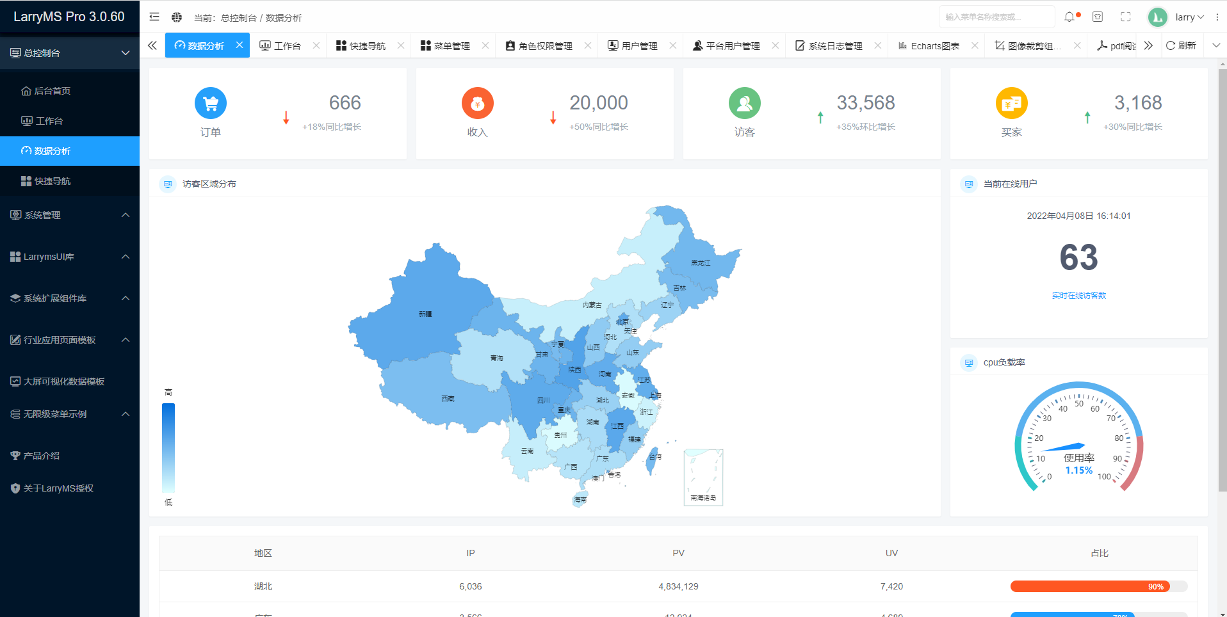The width and height of the screenshot is (1227, 617).
Task: Click the 访客区域分布 panel icon
Action: (x=168, y=184)
